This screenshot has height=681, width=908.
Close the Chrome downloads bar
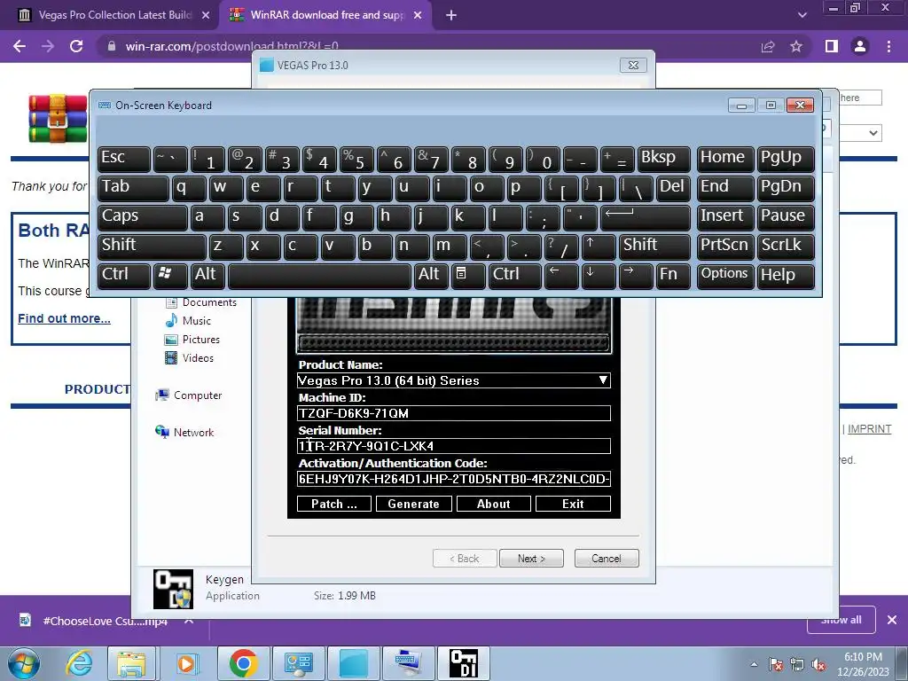pyautogui.click(x=892, y=620)
